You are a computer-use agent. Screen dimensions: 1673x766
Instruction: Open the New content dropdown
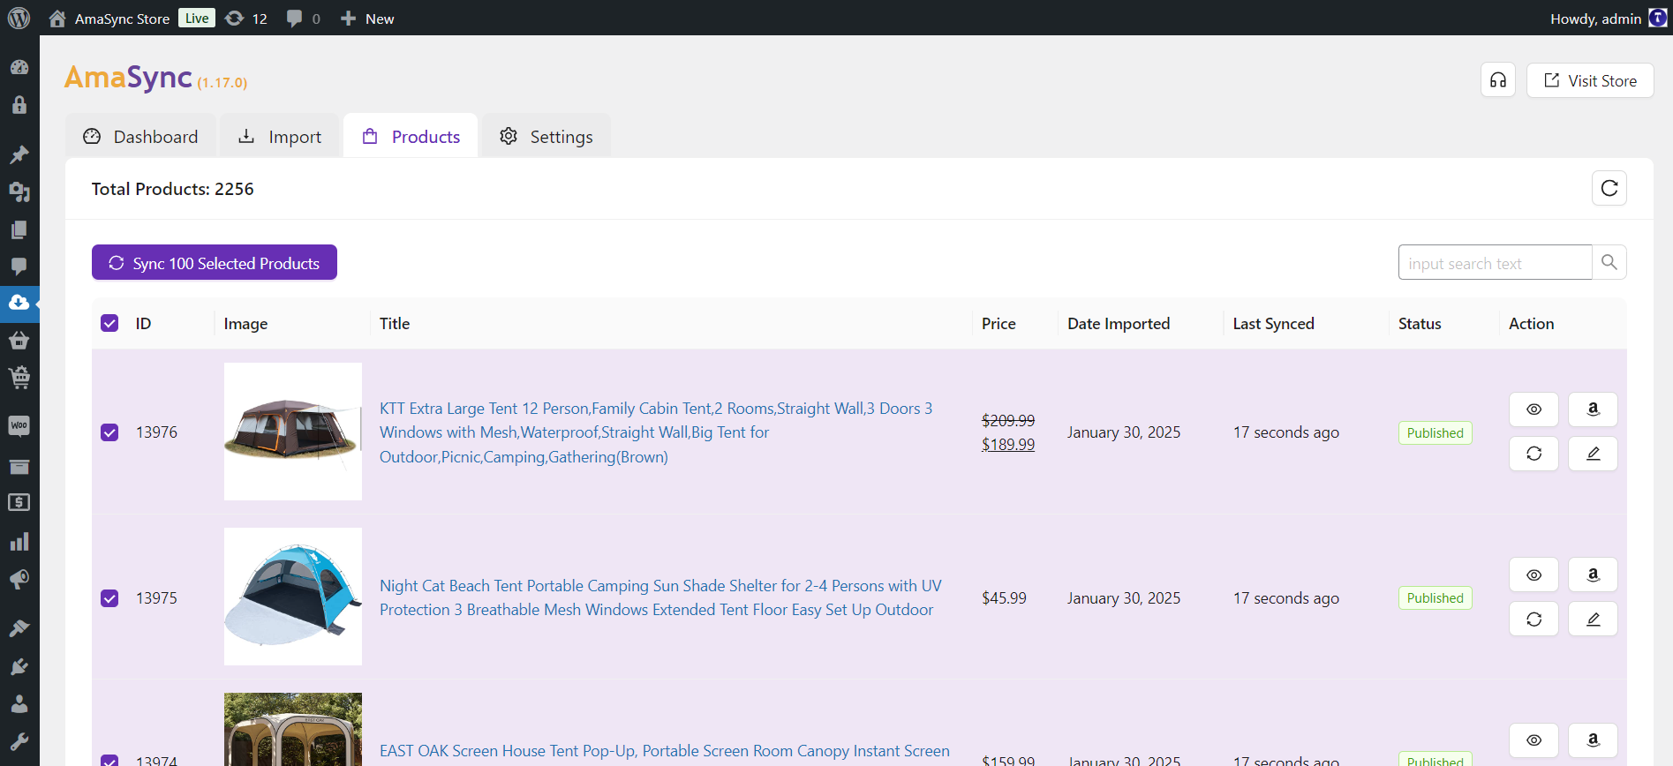[367, 19]
